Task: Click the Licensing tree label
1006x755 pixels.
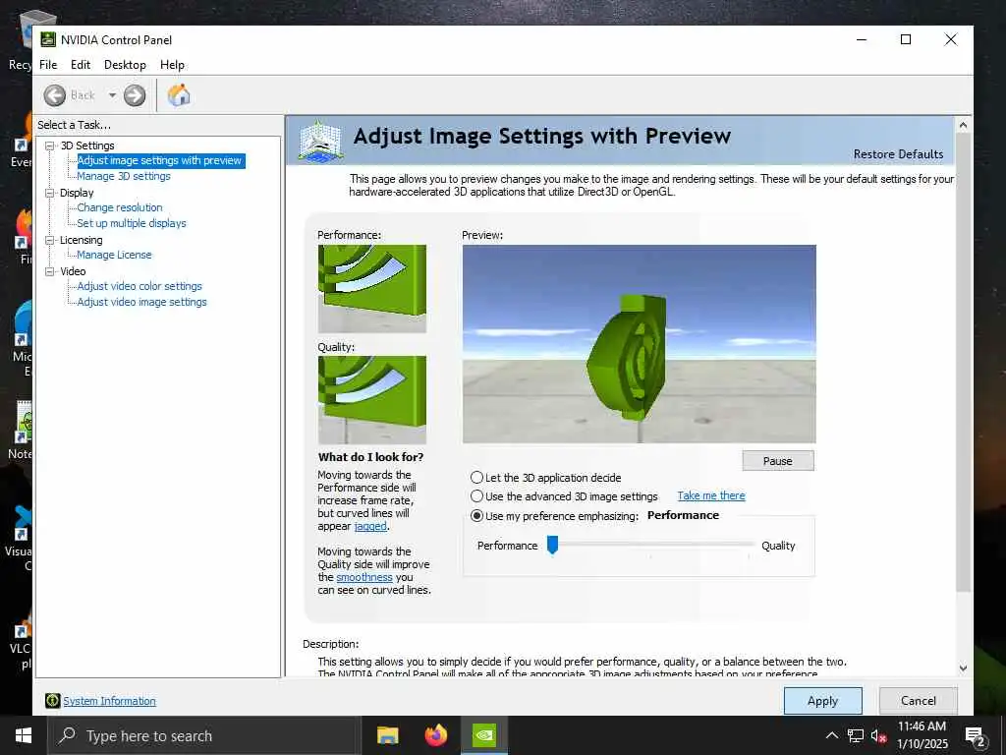Action: (81, 240)
